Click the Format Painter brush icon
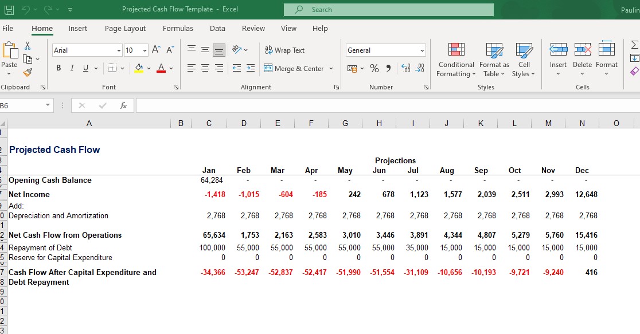 28,72
